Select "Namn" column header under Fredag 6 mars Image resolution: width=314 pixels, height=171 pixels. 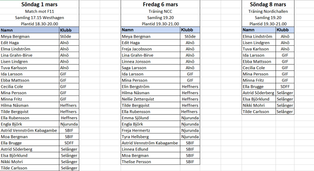pyautogui.click(x=150, y=30)
